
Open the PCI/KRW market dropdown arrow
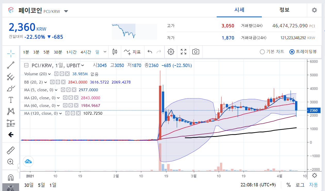coord(66,11)
